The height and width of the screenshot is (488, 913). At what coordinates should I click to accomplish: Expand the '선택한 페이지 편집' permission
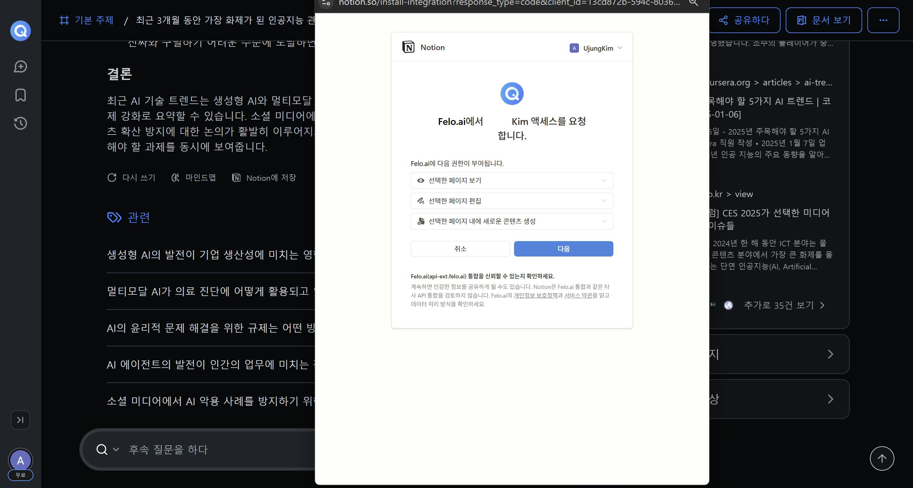point(511,201)
